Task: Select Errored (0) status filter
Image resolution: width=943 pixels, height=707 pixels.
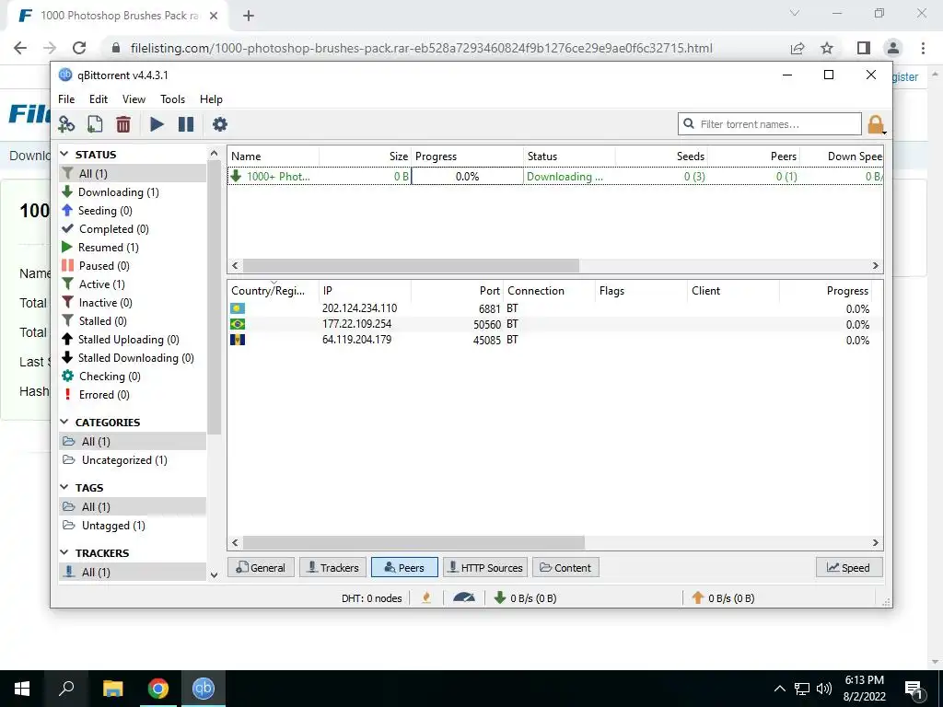Action: point(133,395)
